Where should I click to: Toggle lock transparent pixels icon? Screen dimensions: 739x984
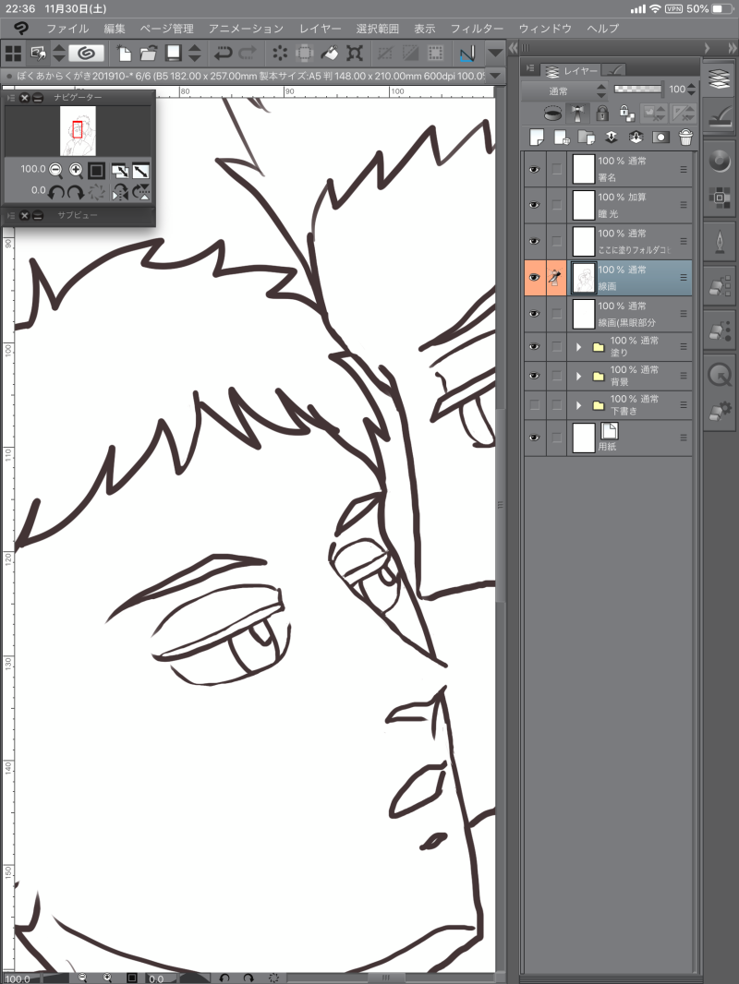(627, 113)
